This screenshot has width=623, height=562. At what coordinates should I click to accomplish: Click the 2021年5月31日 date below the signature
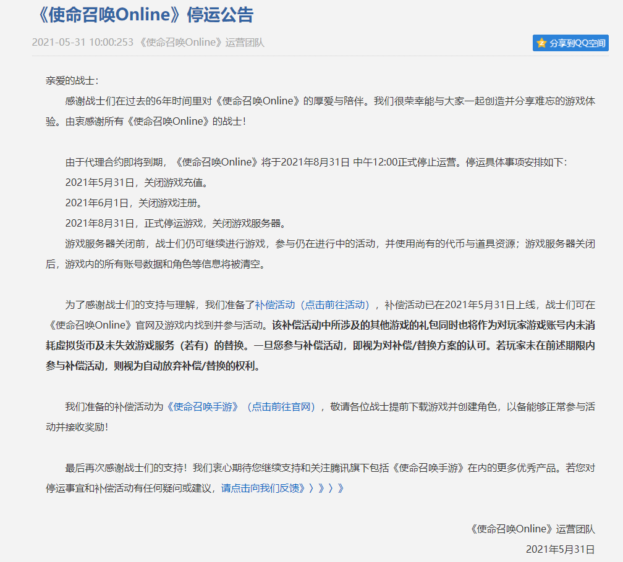[x=560, y=549]
